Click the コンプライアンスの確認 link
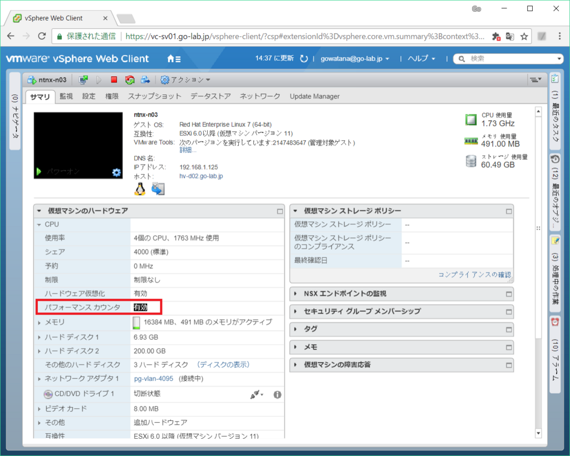The image size is (570, 456). click(474, 275)
